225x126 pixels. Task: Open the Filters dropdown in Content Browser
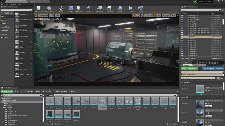(x=50, y=95)
